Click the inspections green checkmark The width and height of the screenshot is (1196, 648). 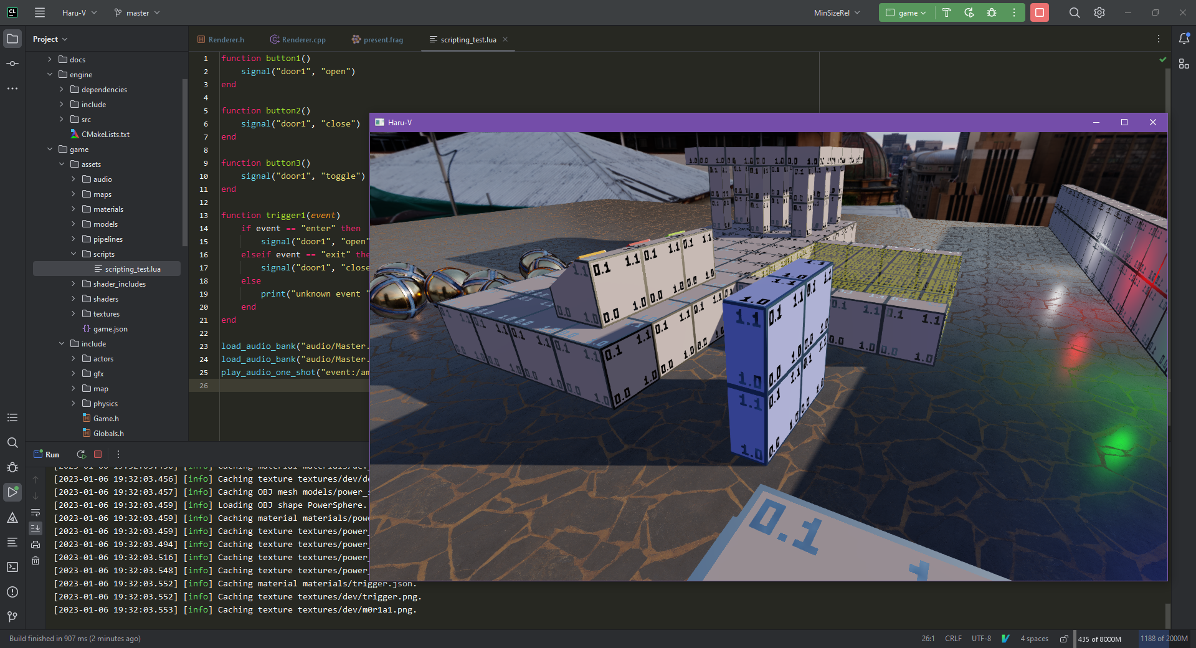click(1162, 59)
